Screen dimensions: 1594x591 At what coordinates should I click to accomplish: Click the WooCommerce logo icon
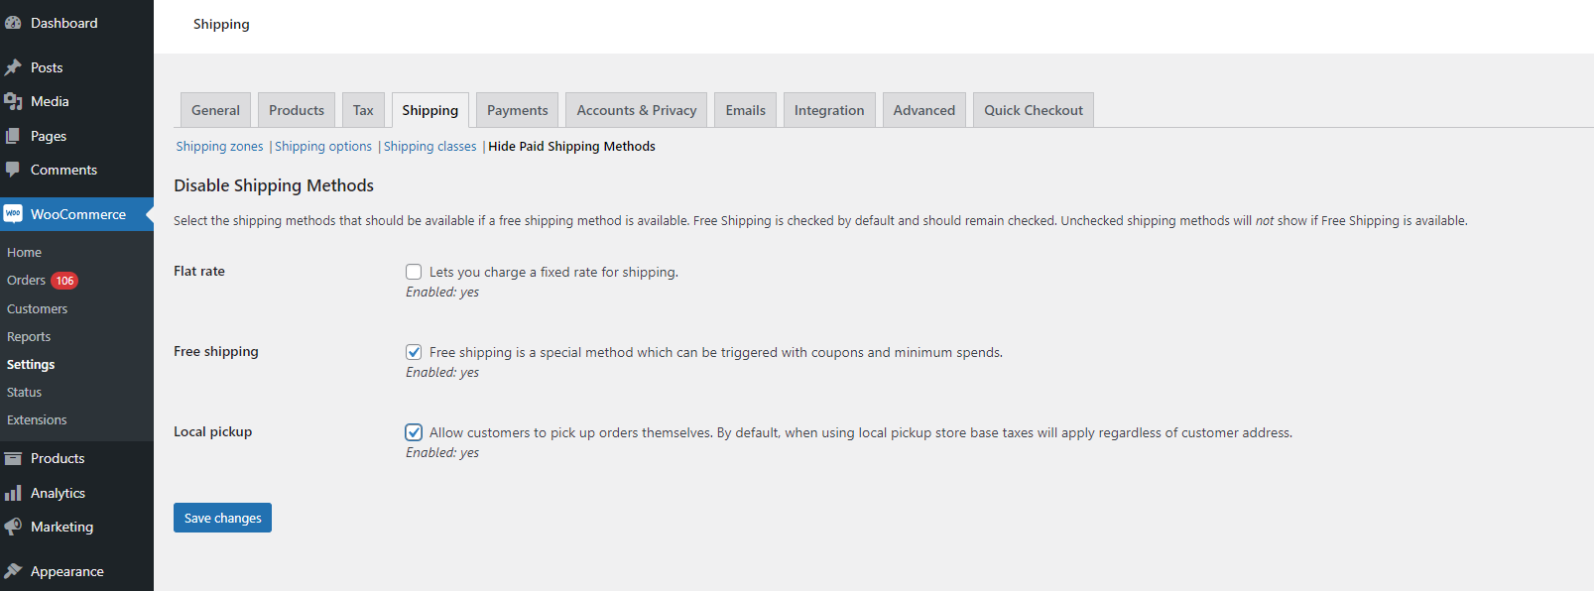click(x=13, y=214)
